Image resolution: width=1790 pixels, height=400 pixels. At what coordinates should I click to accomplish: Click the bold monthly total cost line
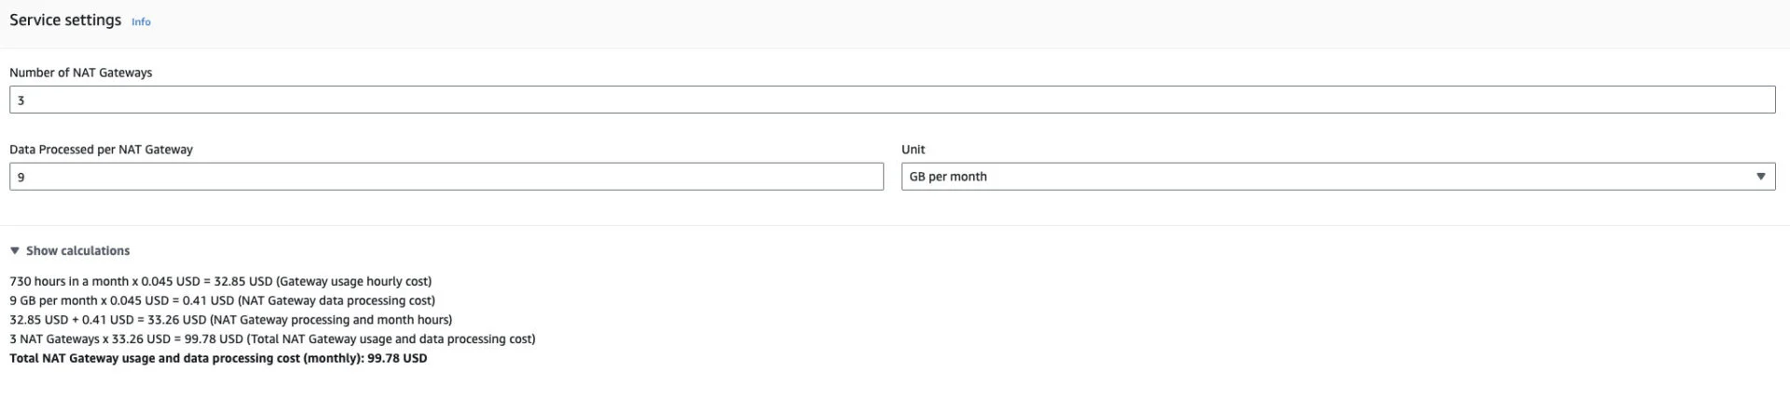tap(218, 358)
